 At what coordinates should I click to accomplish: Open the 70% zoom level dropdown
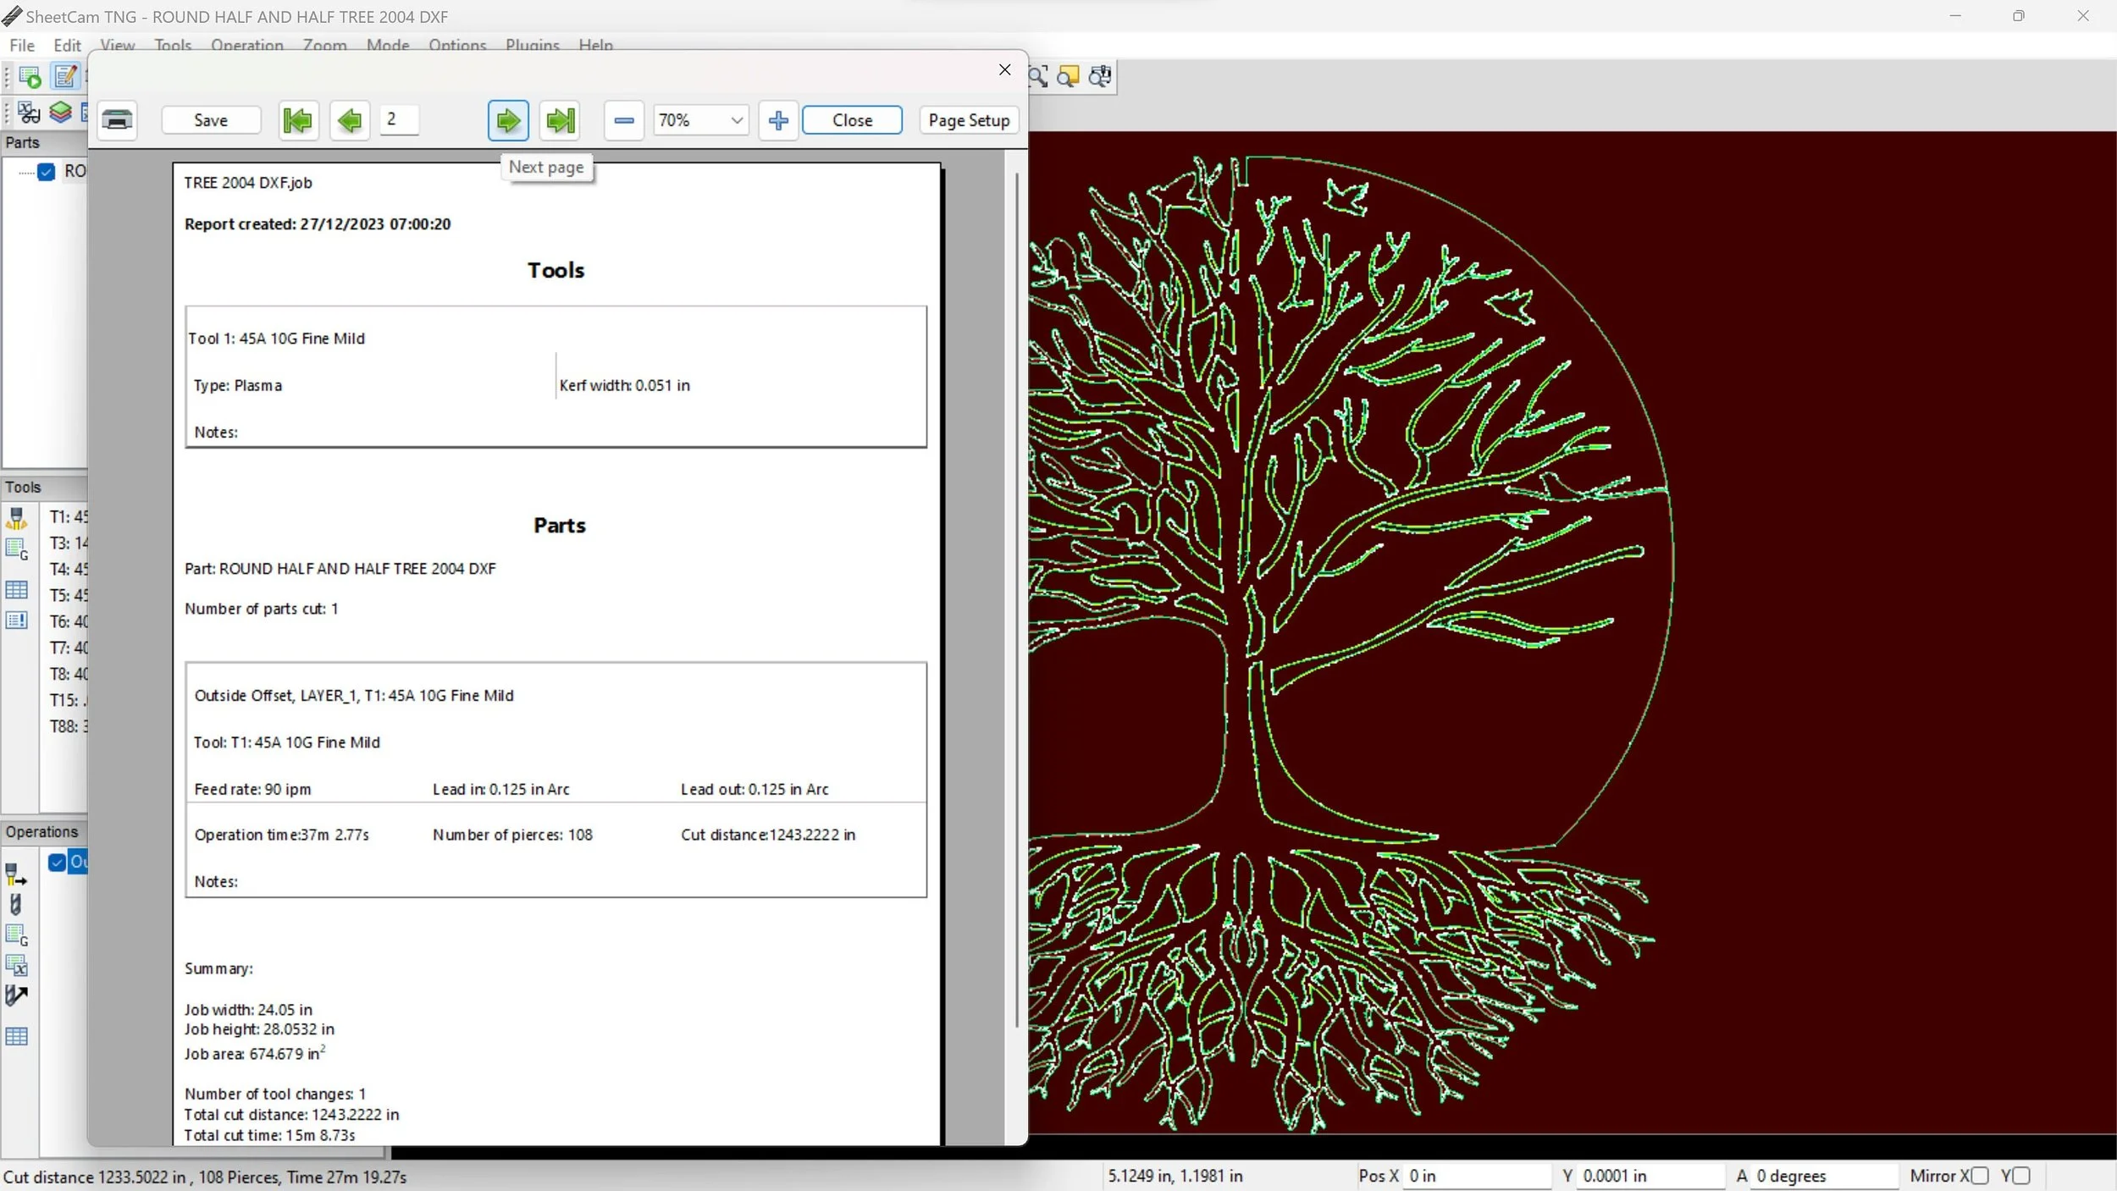(737, 120)
